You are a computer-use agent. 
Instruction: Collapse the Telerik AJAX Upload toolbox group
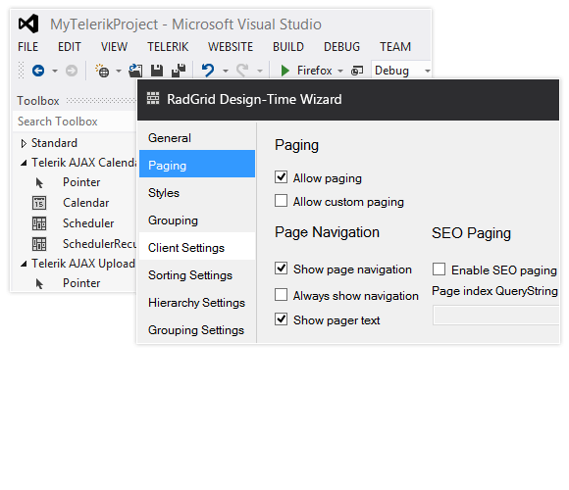click(24, 264)
